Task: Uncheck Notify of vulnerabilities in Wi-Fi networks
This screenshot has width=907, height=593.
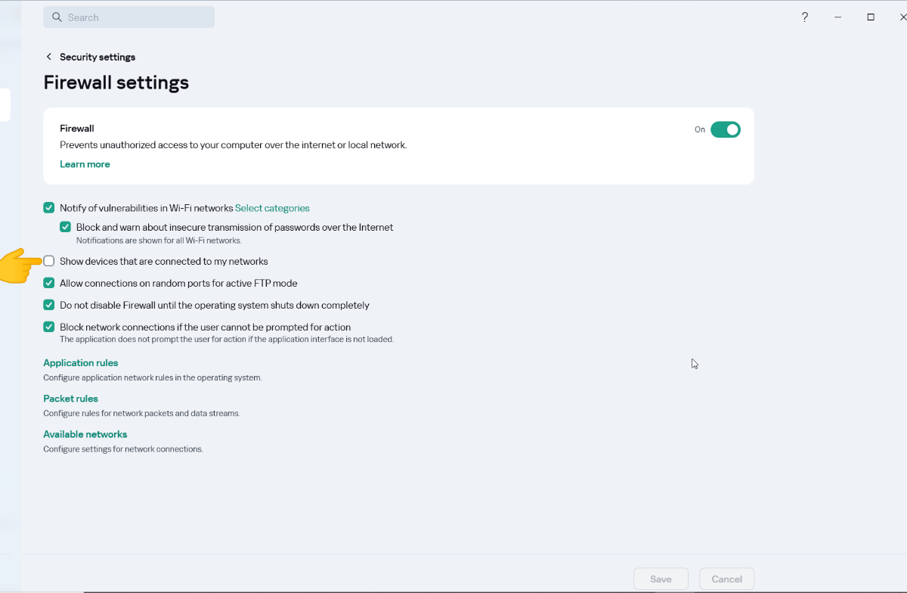Action: 49,208
